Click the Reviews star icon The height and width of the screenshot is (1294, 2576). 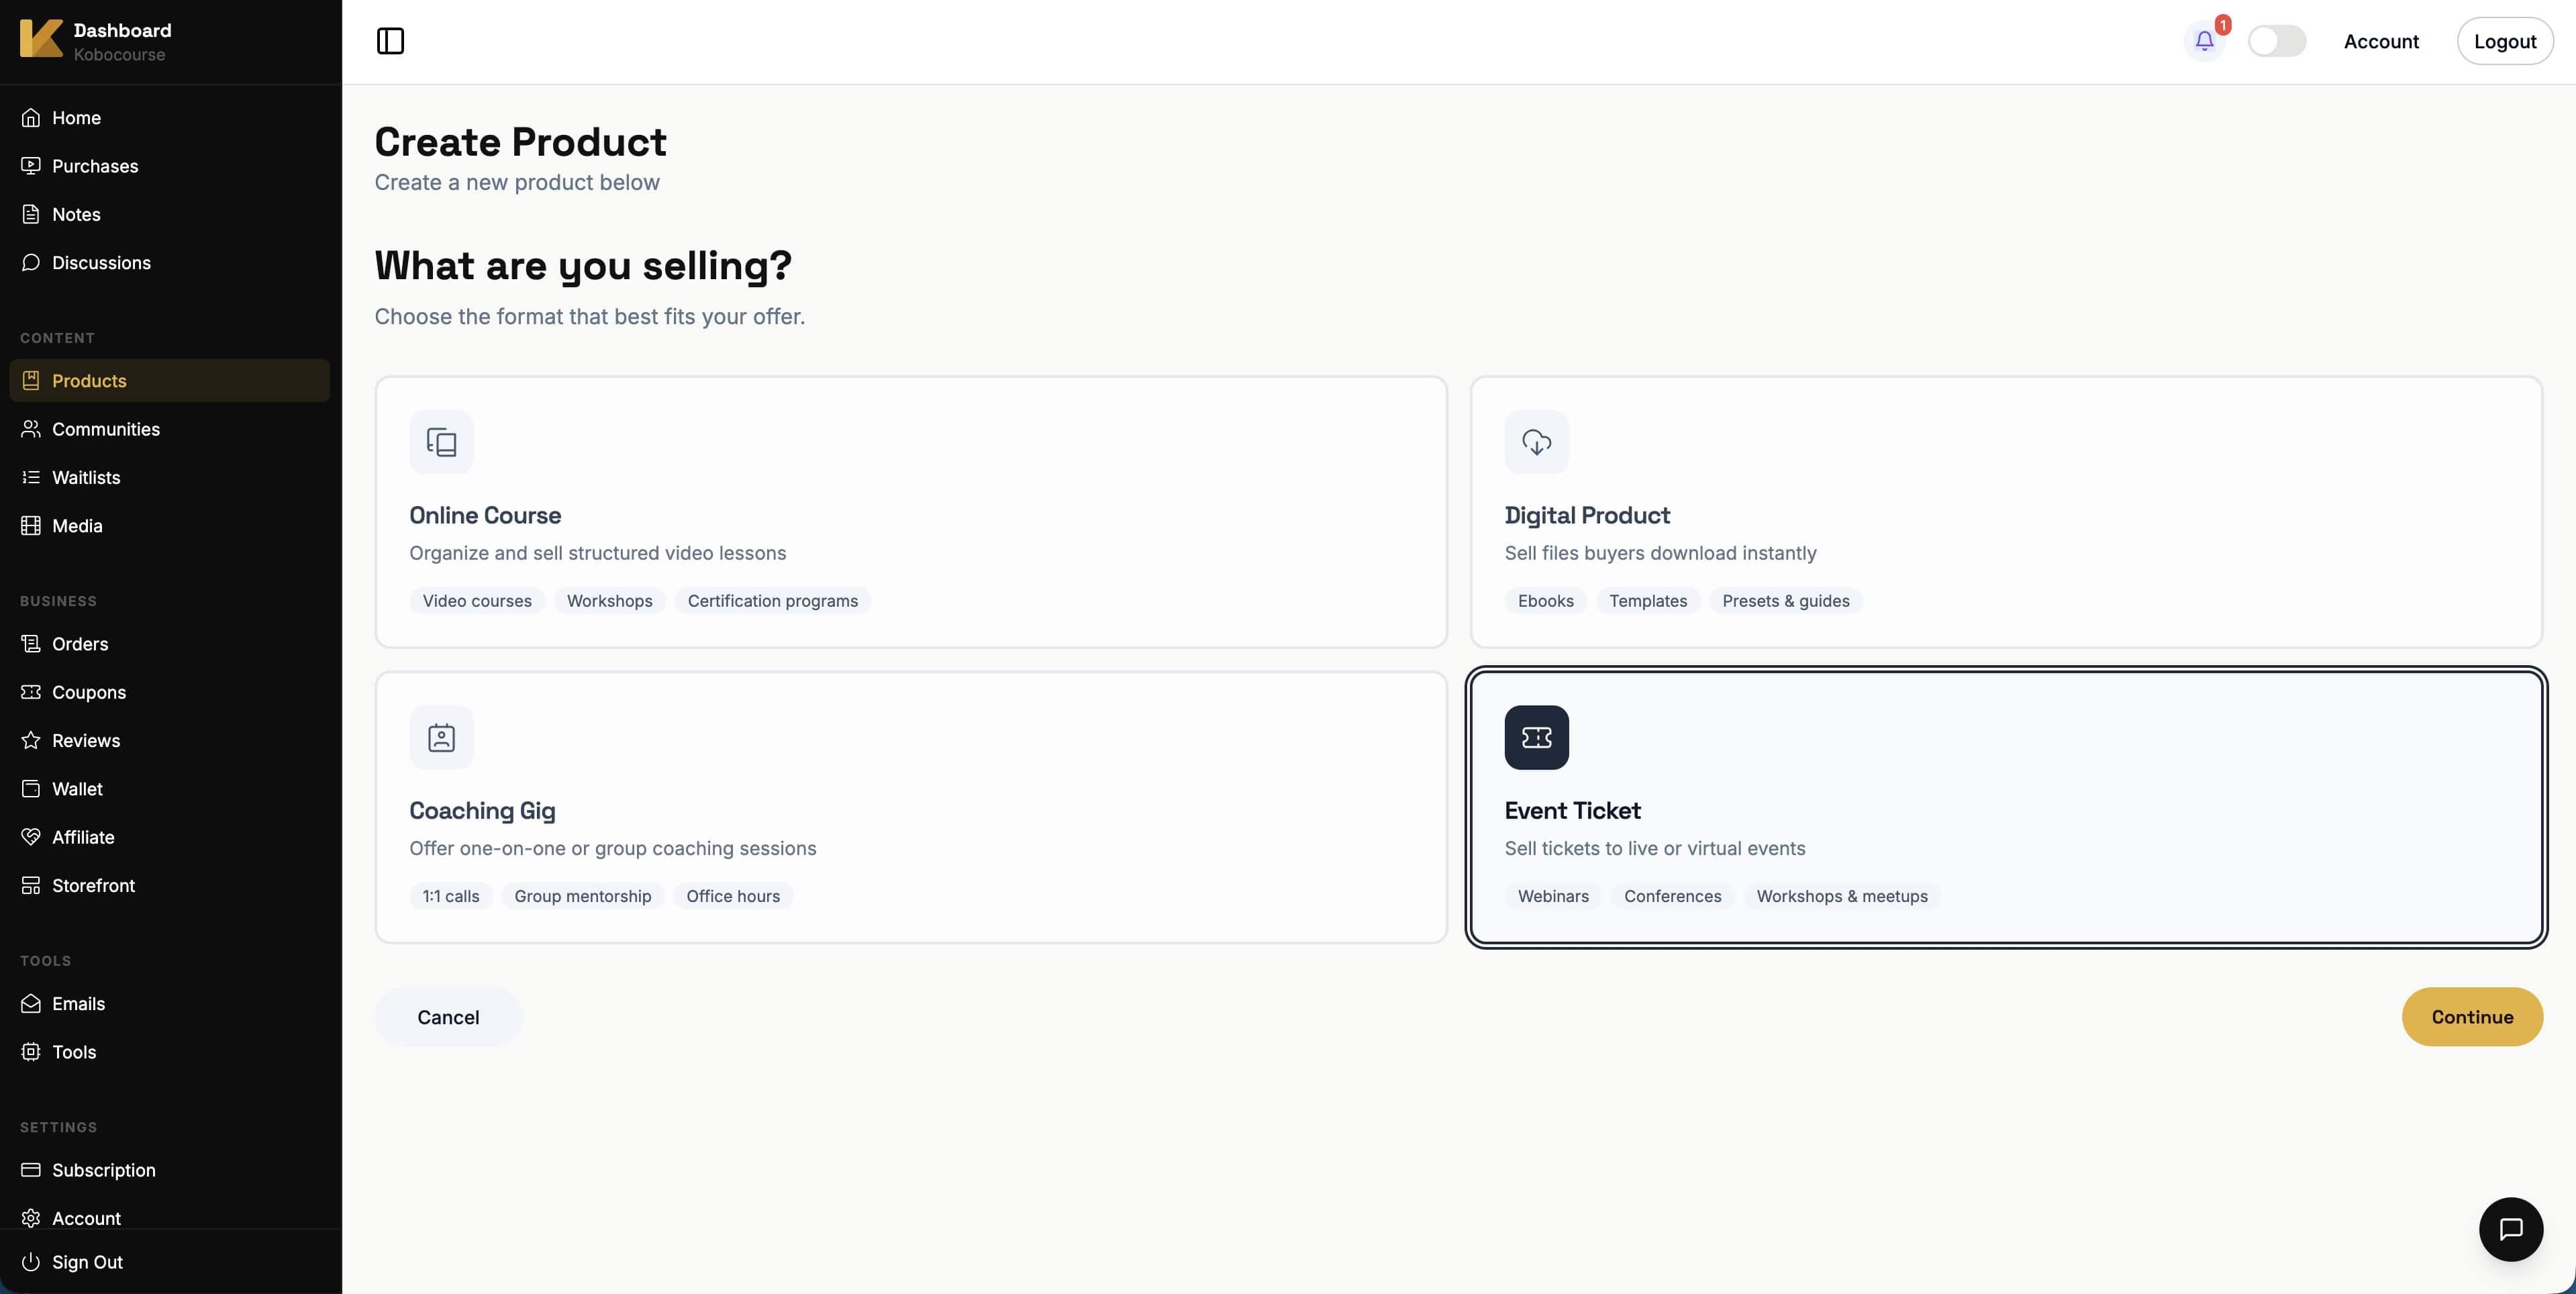[x=31, y=741]
